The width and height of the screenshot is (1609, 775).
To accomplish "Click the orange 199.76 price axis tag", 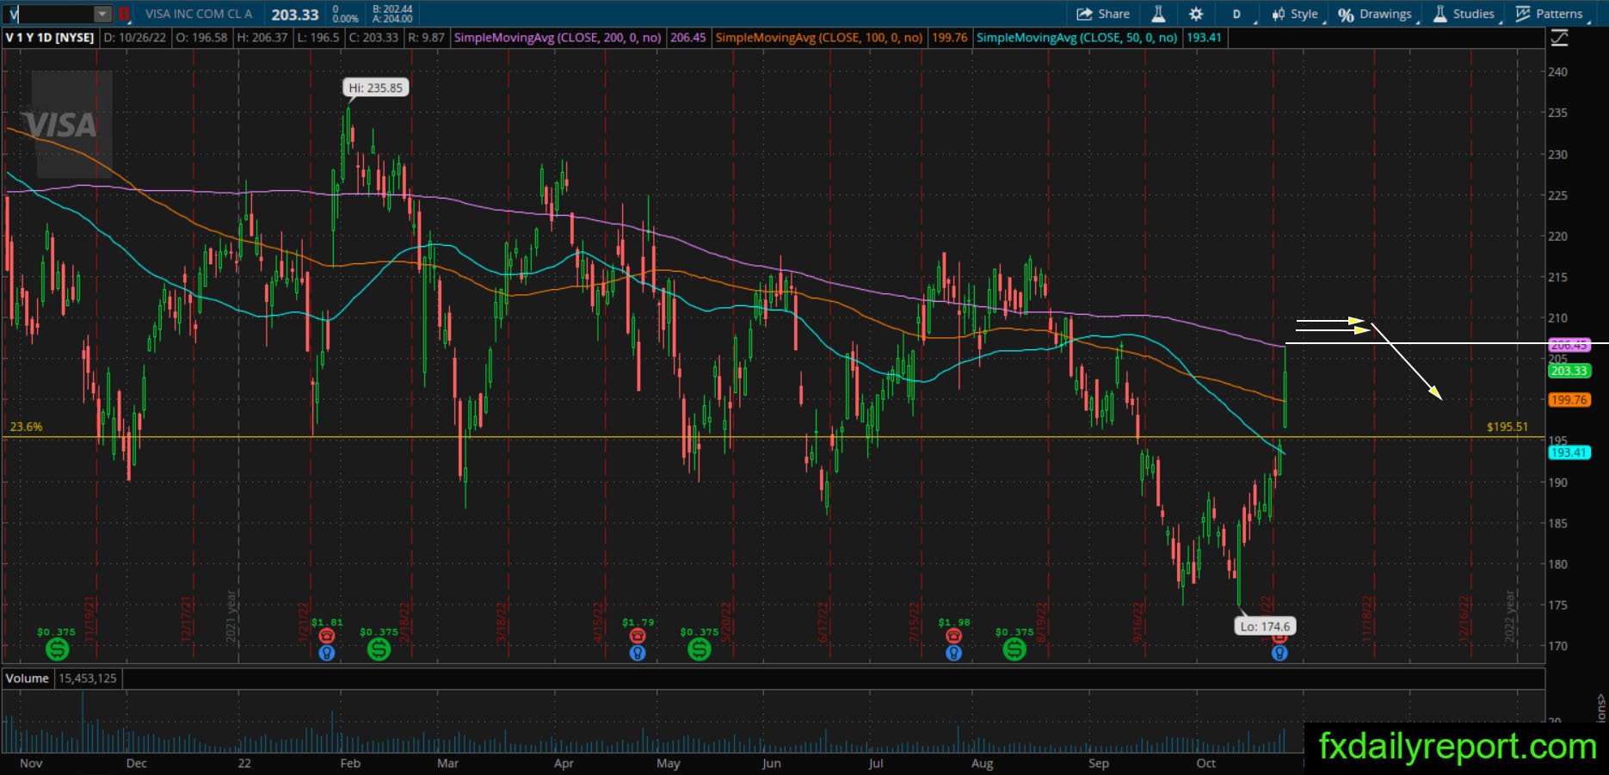I will 1569,400.
